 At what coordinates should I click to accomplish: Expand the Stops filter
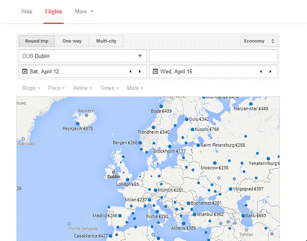pyautogui.click(x=31, y=88)
